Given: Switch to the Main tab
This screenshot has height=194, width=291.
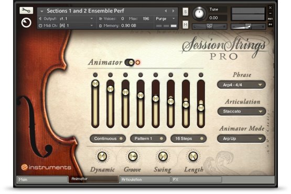Looking at the screenshot, I should pos(42,179).
